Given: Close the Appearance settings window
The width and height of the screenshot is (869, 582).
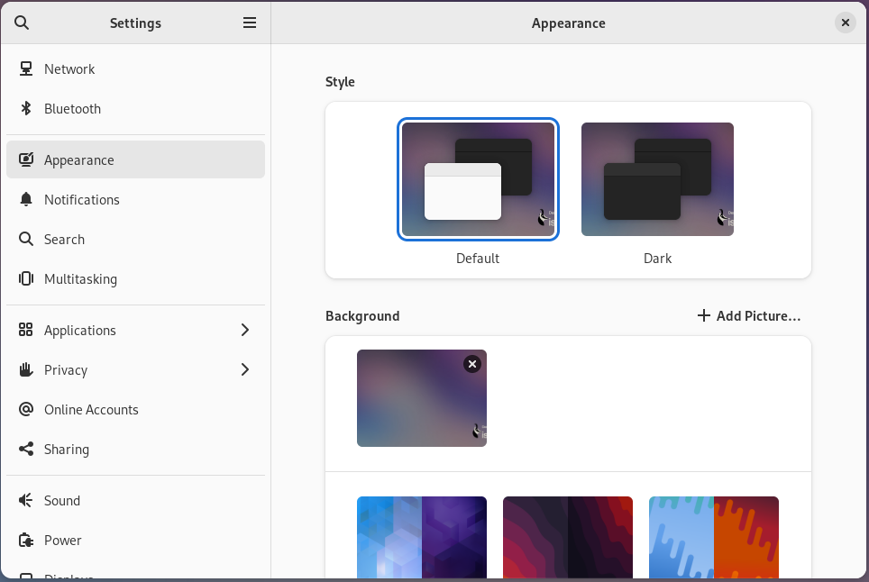Looking at the screenshot, I should tap(845, 23).
